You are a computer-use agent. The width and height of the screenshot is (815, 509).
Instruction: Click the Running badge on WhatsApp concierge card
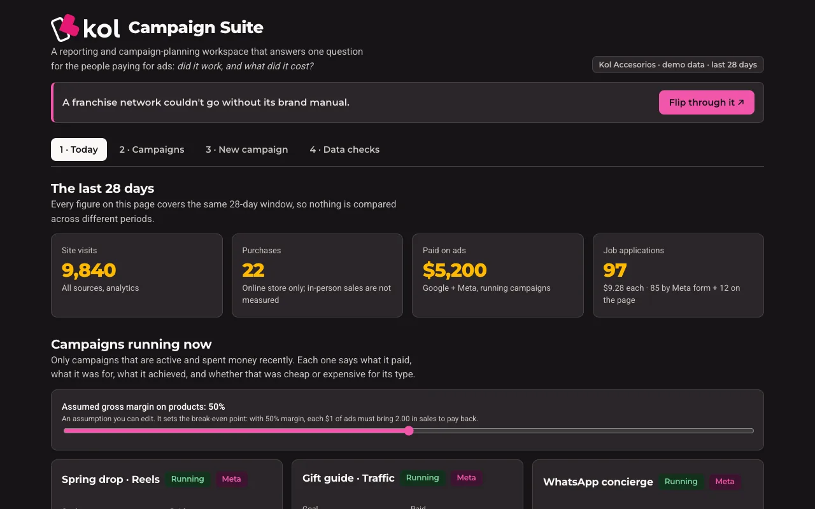coord(681,482)
